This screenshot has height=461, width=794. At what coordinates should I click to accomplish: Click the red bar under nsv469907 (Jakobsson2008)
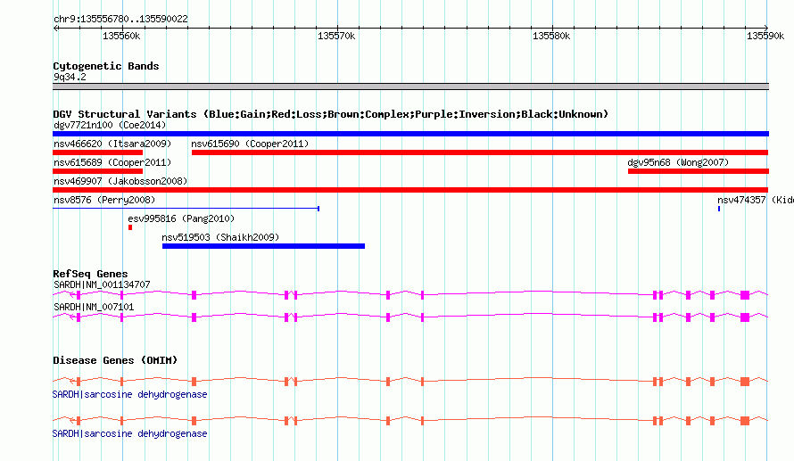pyautogui.click(x=410, y=190)
